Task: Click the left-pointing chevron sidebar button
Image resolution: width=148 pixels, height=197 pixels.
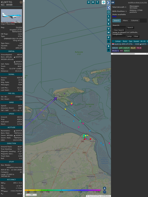Action: click(109, 8)
